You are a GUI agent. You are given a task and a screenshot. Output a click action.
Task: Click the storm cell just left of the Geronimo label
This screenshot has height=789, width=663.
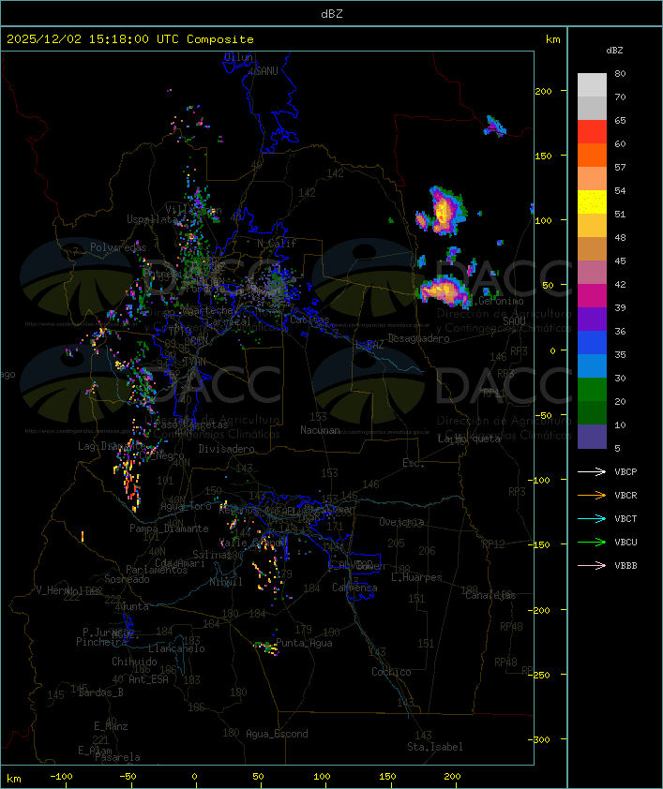pos(445,291)
